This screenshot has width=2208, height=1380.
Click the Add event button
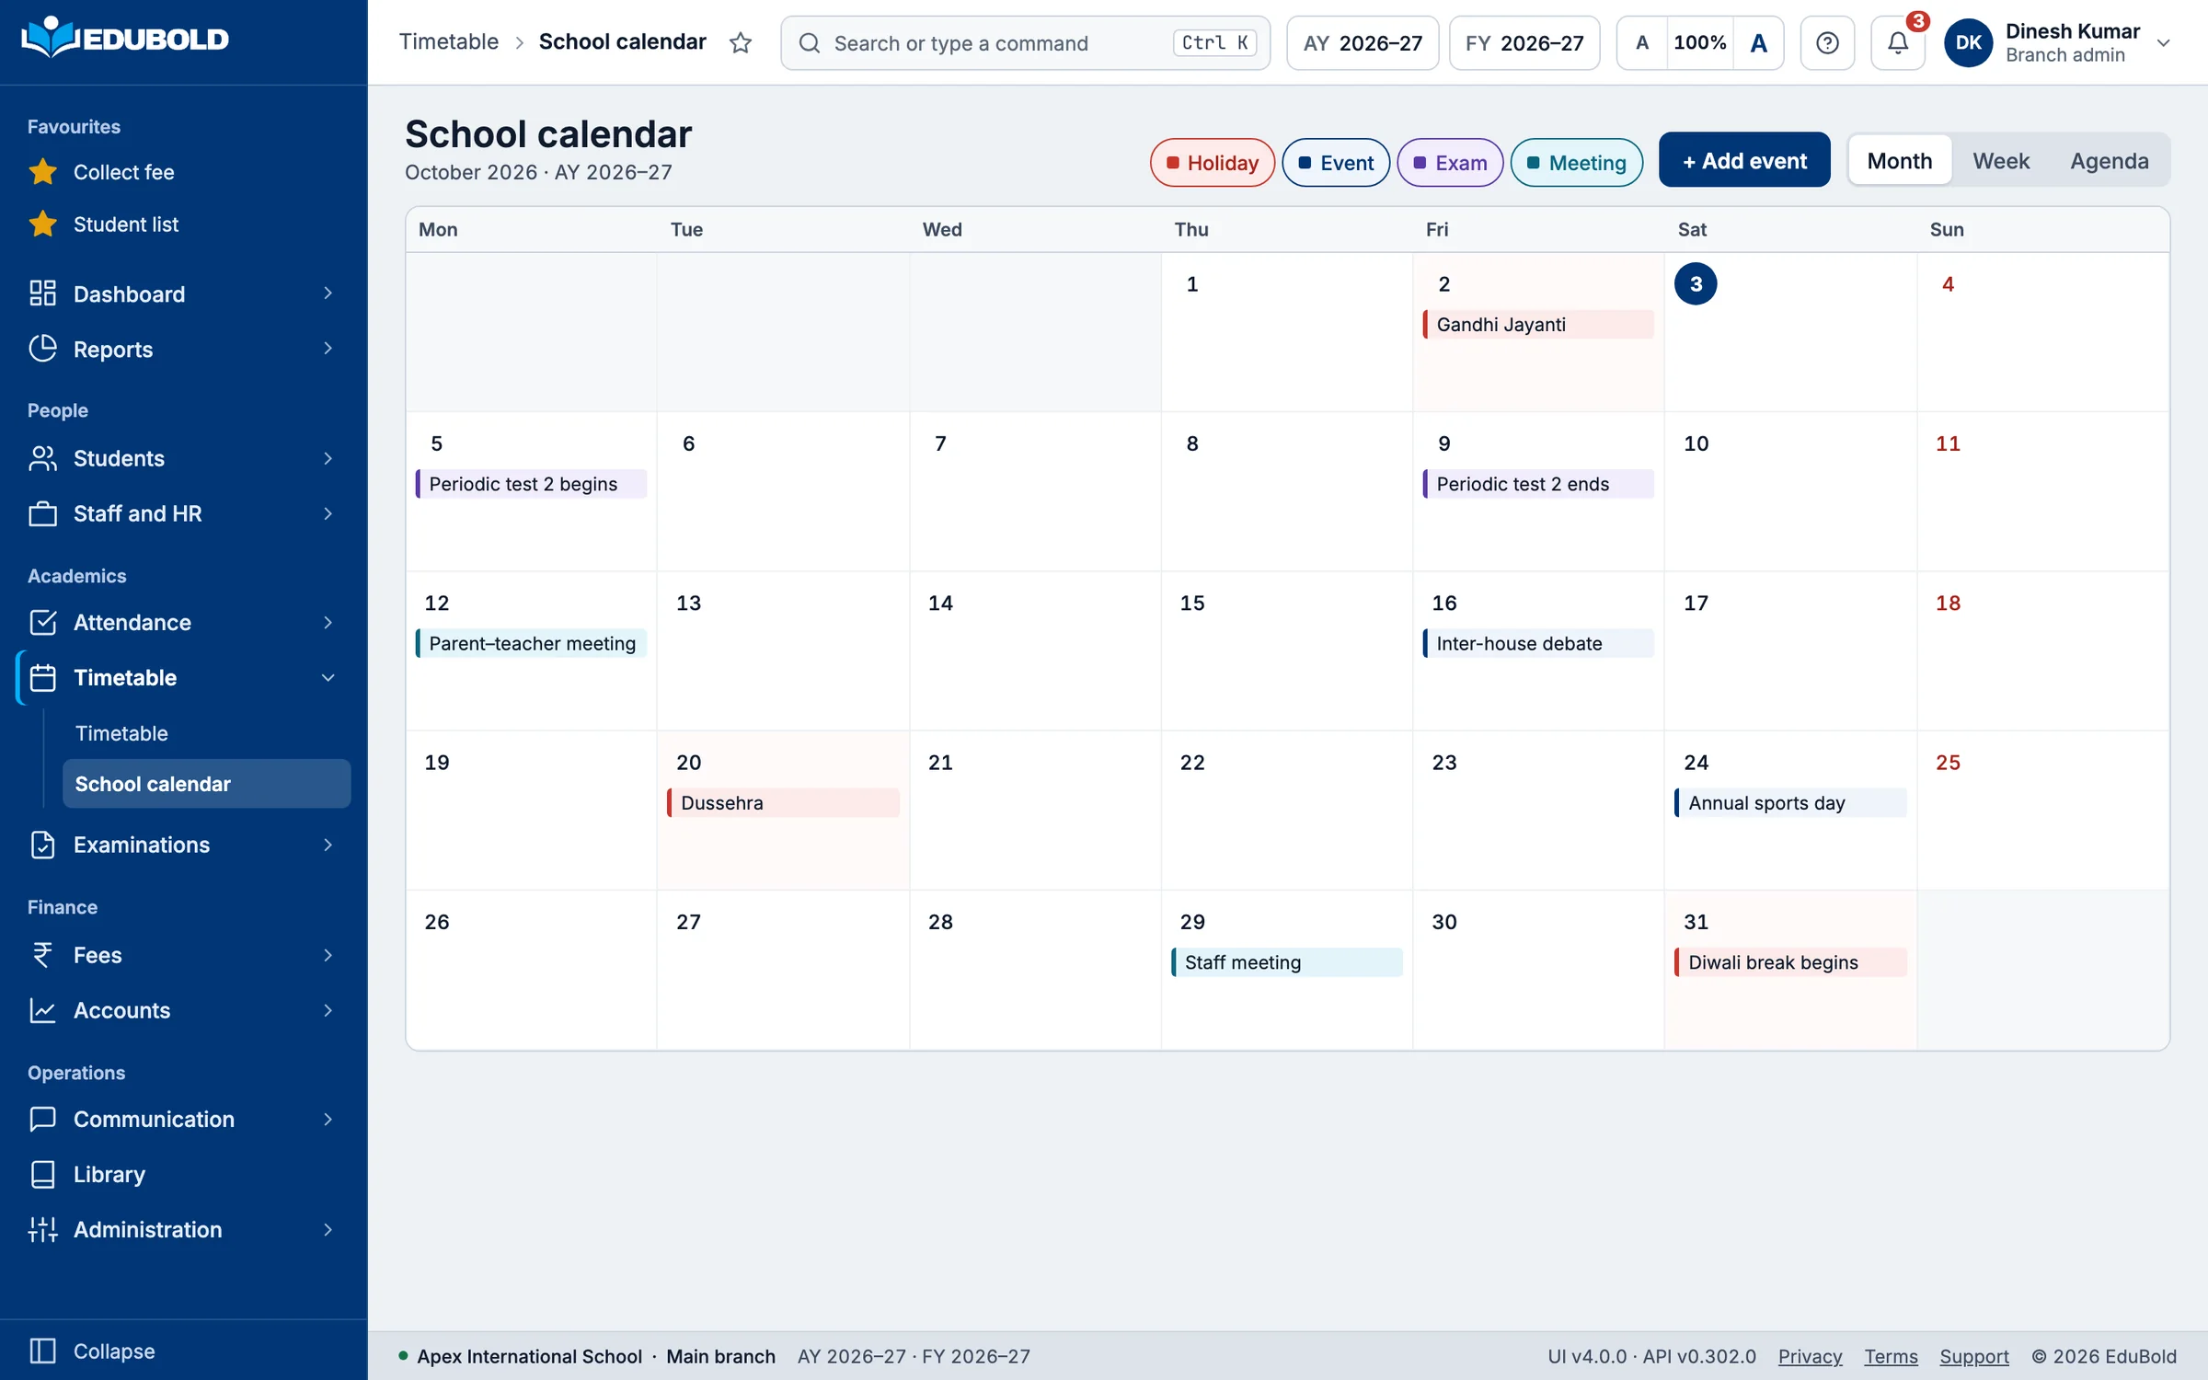click(1744, 160)
